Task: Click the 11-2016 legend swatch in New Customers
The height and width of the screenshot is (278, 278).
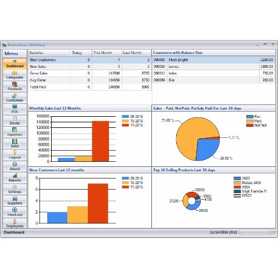Action: (x=125, y=187)
